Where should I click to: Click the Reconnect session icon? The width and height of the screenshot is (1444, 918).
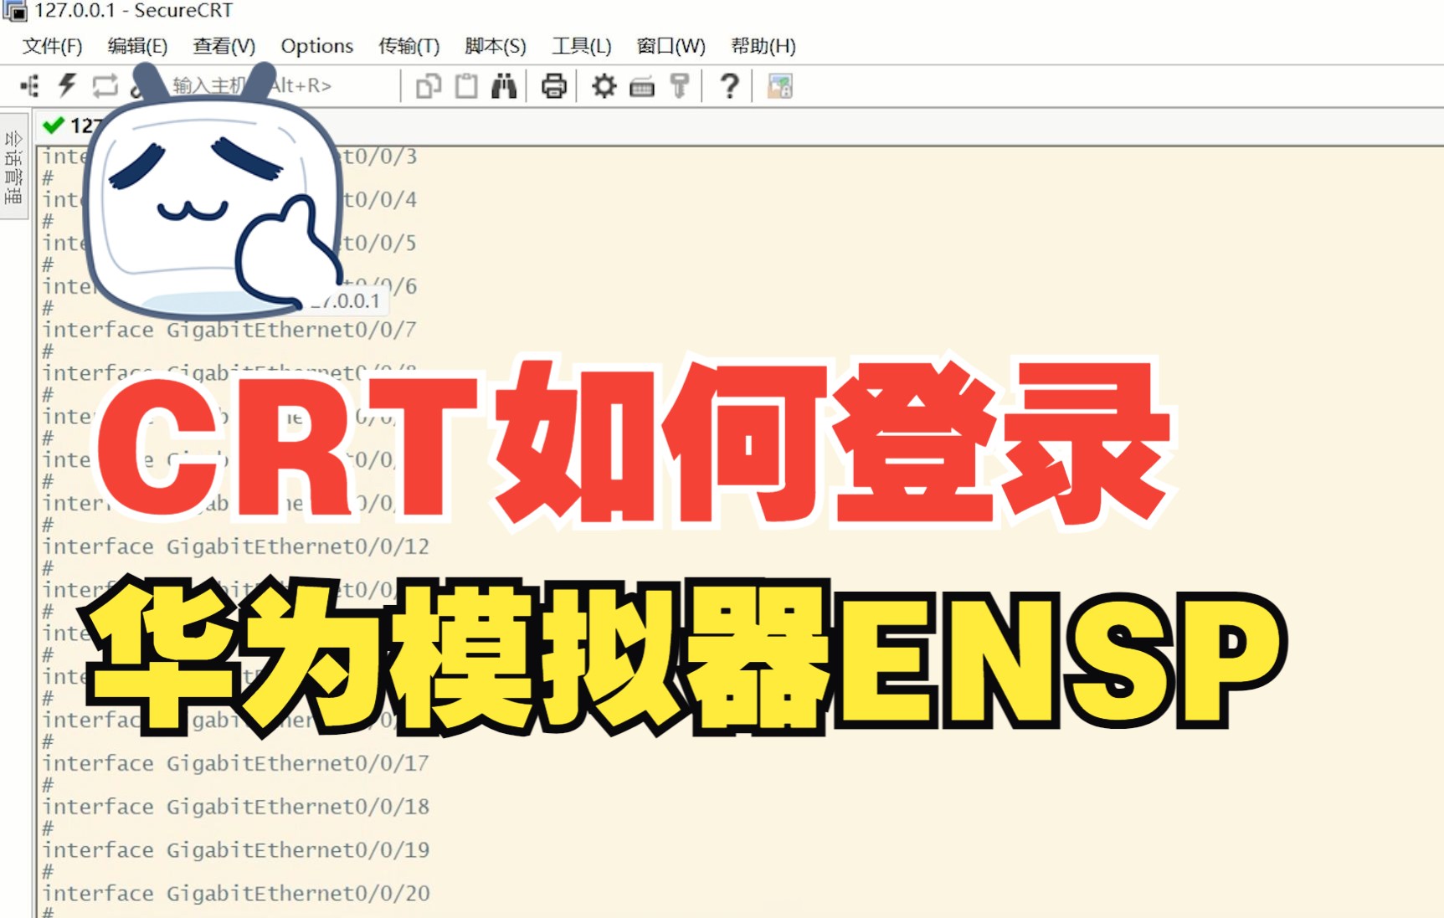coord(105,85)
